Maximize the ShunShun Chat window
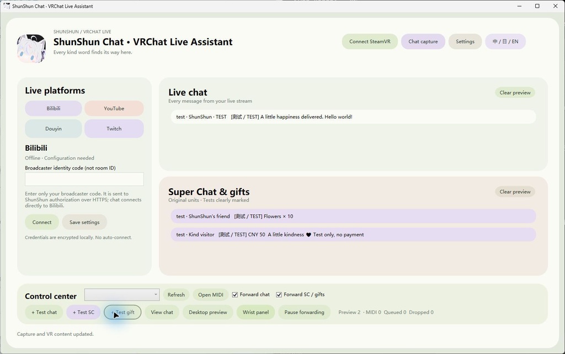This screenshot has width=565, height=354. [x=537, y=6]
